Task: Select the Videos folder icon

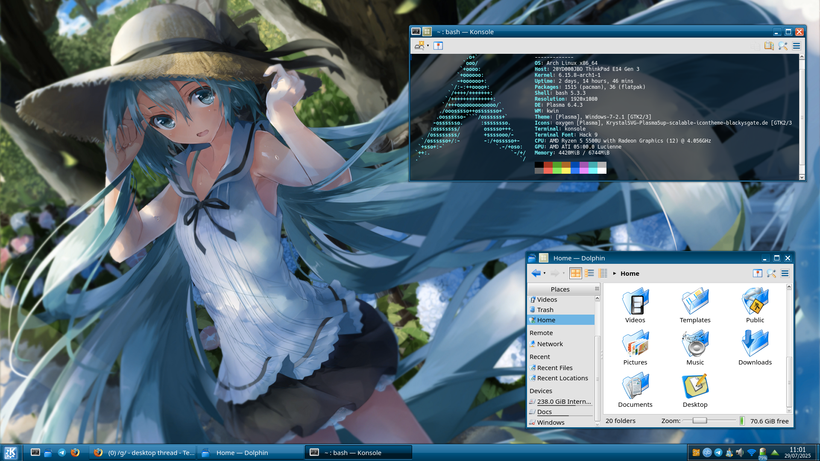Action: point(635,301)
